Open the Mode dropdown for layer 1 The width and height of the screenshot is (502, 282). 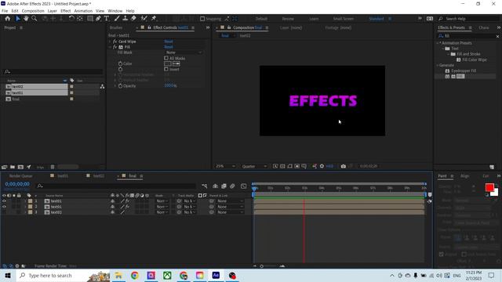(x=162, y=201)
